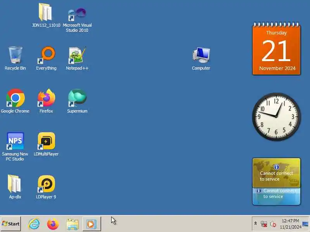Show hidden system tray icons

pos(255,223)
